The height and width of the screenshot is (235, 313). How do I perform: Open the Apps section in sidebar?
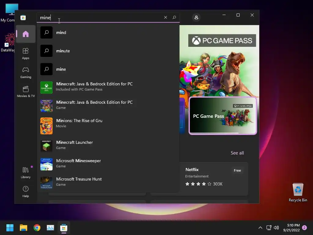pyautogui.click(x=26, y=54)
